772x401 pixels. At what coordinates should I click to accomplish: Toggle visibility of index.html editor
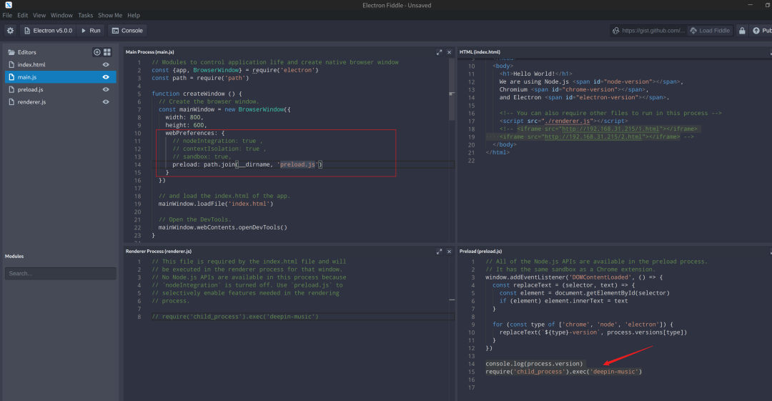coord(106,65)
